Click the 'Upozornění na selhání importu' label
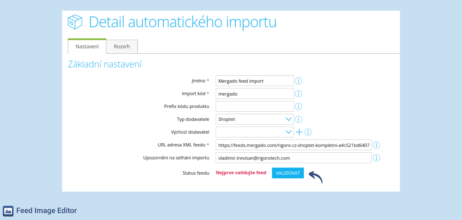 point(176,158)
